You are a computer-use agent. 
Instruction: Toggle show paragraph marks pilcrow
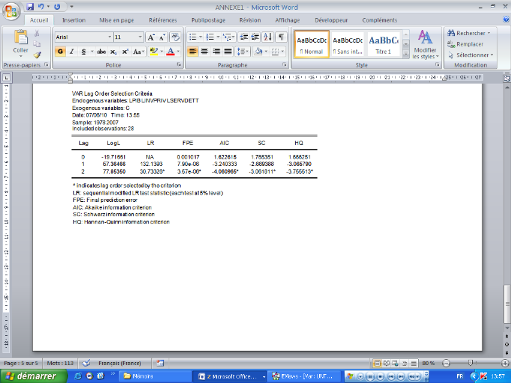pyautogui.click(x=281, y=37)
